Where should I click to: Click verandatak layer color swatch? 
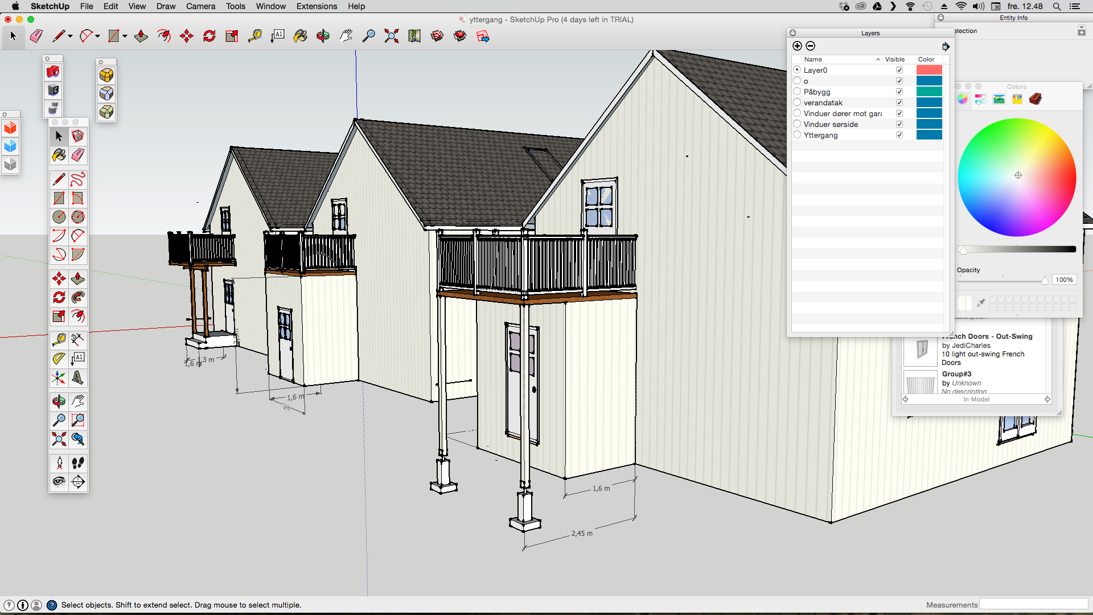[x=929, y=102]
